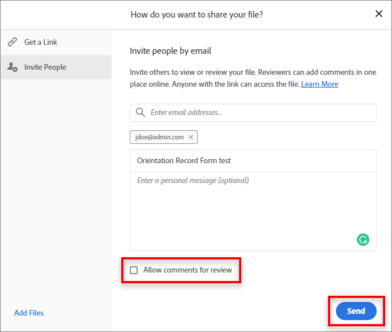
Task: Open the Get a Link tab
Action: pos(41,42)
